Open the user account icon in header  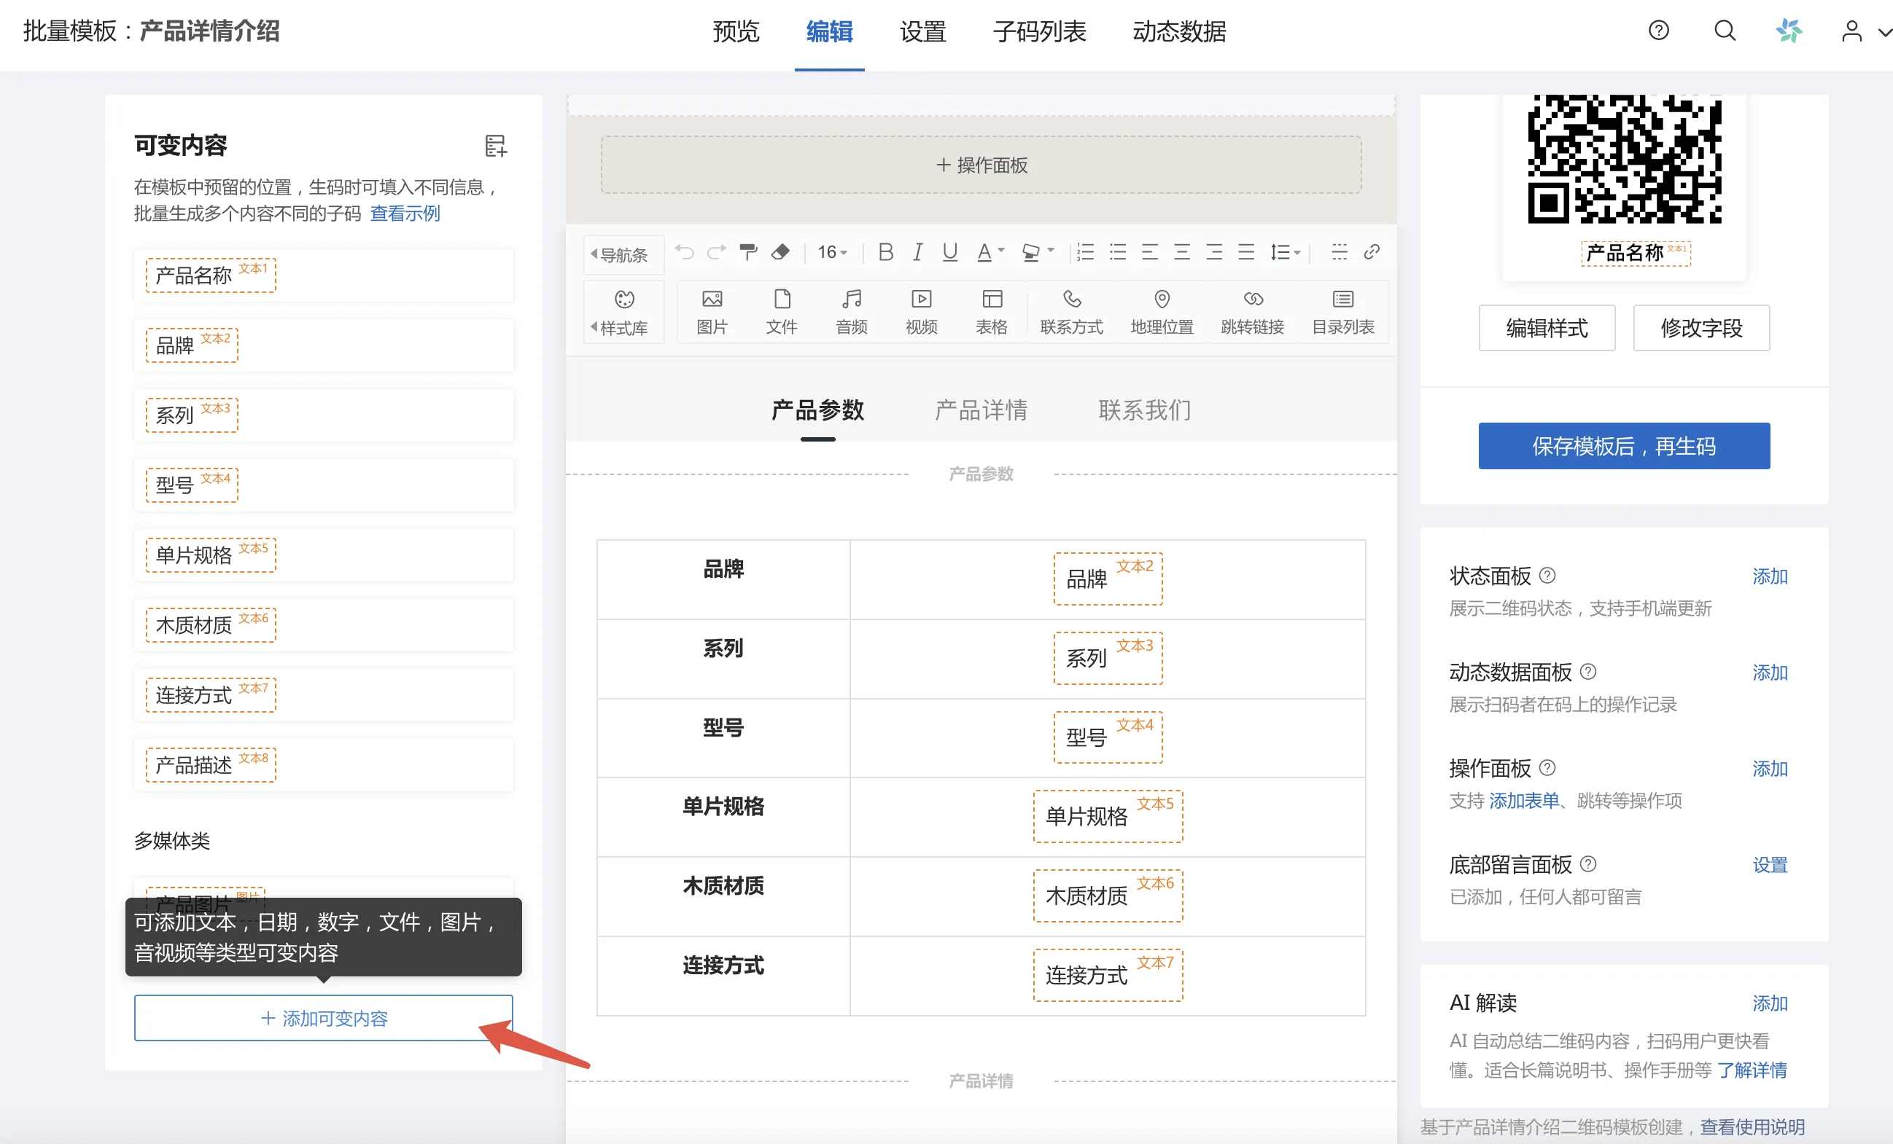pyautogui.click(x=1851, y=31)
